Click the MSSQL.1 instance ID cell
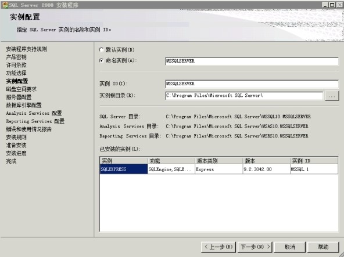 pos(314,169)
